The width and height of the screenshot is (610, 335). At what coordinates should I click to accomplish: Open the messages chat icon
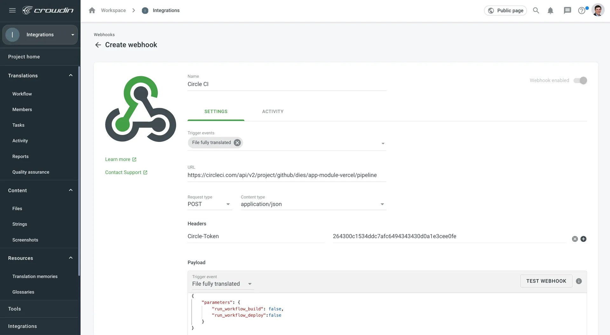(567, 10)
